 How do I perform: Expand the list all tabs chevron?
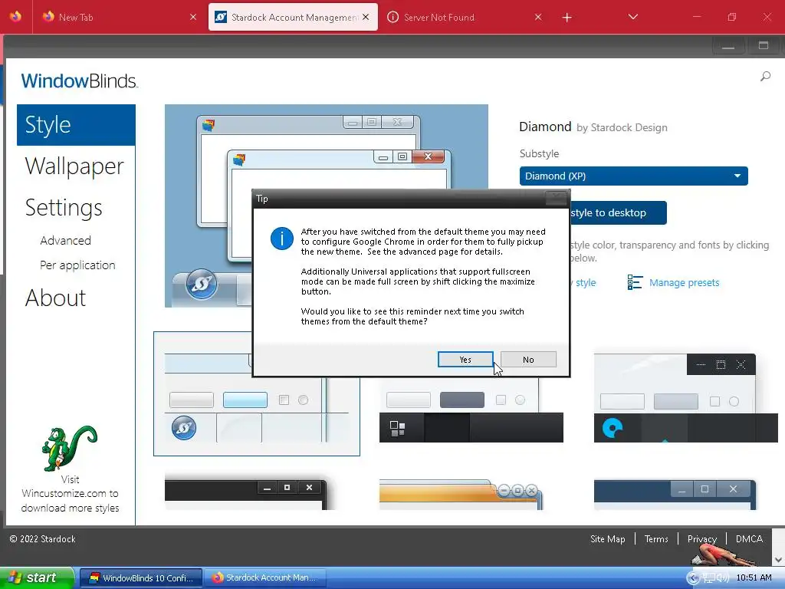point(632,17)
